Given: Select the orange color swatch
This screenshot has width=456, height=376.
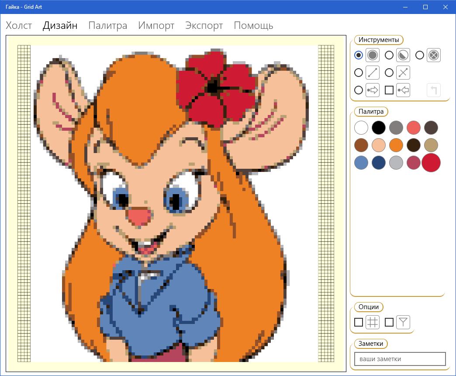Looking at the screenshot, I should pos(396,145).
